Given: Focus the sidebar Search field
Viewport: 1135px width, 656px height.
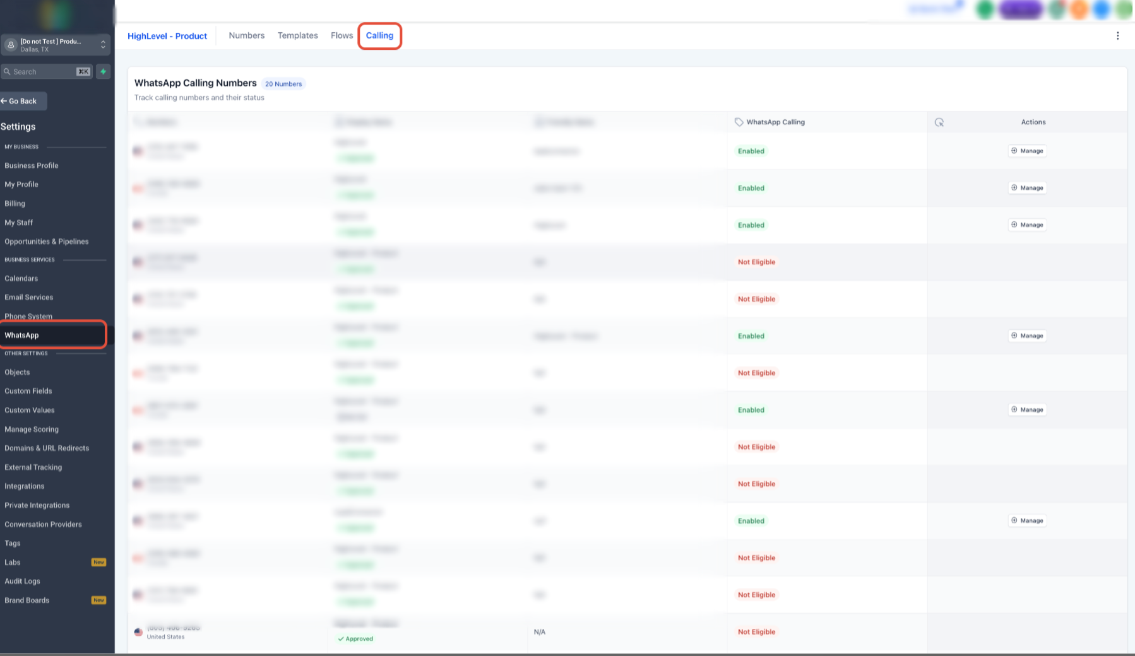Looking at the screenshot, I should tap(47, 72).
